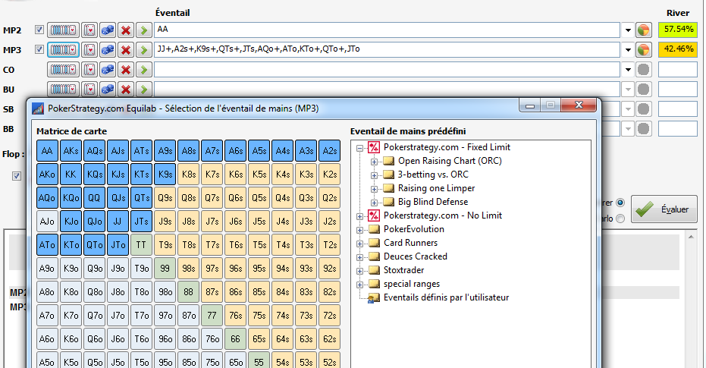The width and height of the screenshot is (706, 368).
Task: Expand the 3-betting vs. ORC folder
Action: coord(374,175)
